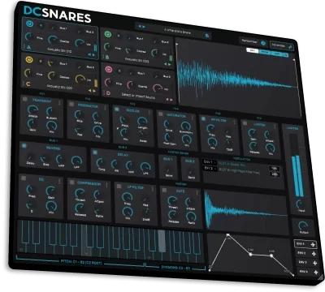Enable the Transient effect checkbox

(x=25, y=99)
